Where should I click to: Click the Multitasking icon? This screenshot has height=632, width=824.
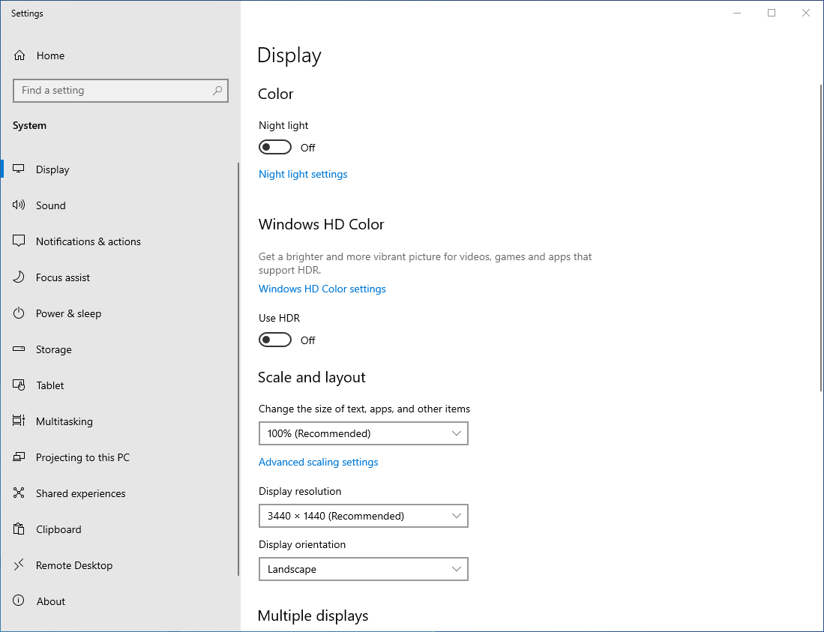pyautogui.click(x=19, y=421)
